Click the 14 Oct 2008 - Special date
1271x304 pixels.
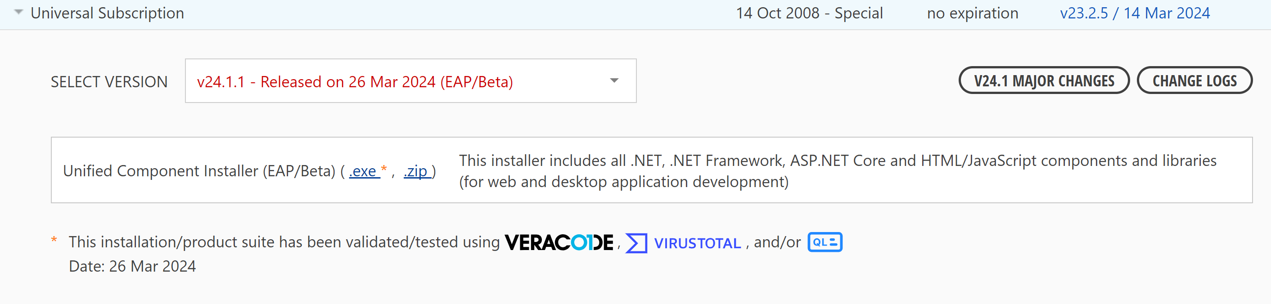coord(809,13)
